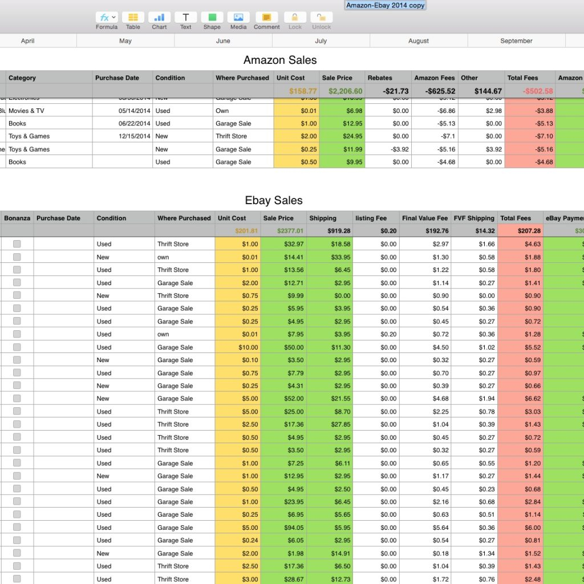
Task: Switch to the April sheet tab
Action: 27,40
